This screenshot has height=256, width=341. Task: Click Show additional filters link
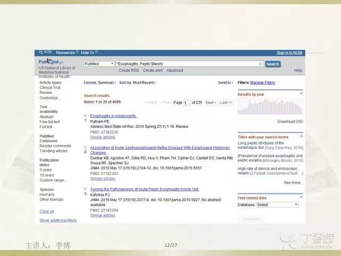point(58,220)
